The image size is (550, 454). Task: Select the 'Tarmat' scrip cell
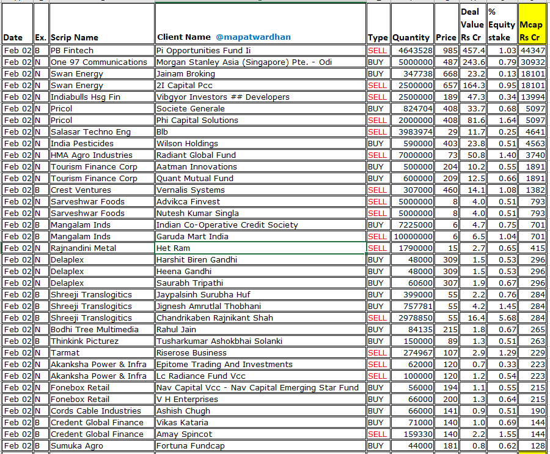(x=101, y=352)
